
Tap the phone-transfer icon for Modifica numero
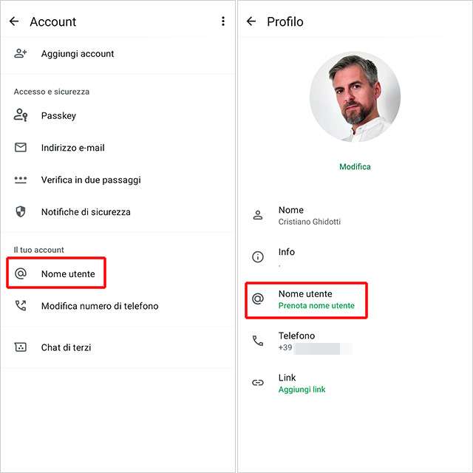21,305
